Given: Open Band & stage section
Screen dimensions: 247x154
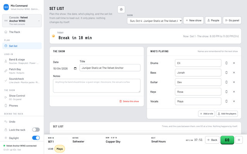Looking at the screenshot, I should 22,61.
